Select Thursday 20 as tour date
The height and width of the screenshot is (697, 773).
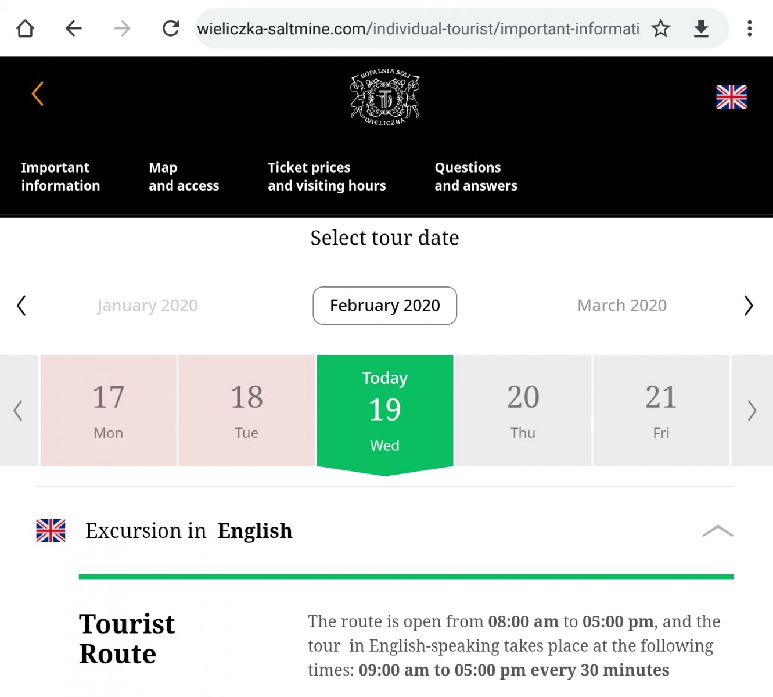tap(523, 410)
